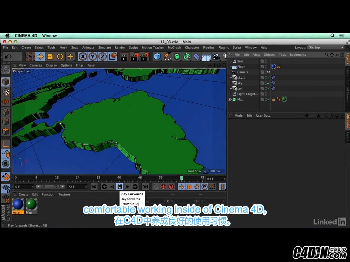350x262 pixels.
Task: Activate the Move tool in the top toolbar
Action: click(x=40, y=57)
